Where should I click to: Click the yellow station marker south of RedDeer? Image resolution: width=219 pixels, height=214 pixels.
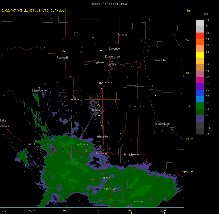tap(108, 71)
